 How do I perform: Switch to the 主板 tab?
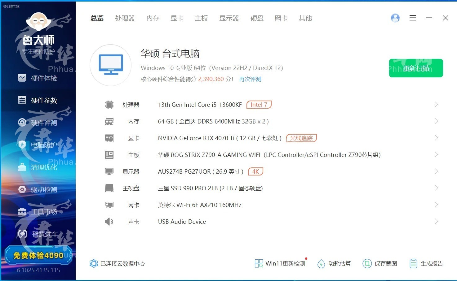pyautogui.click(x=201, y=18)
